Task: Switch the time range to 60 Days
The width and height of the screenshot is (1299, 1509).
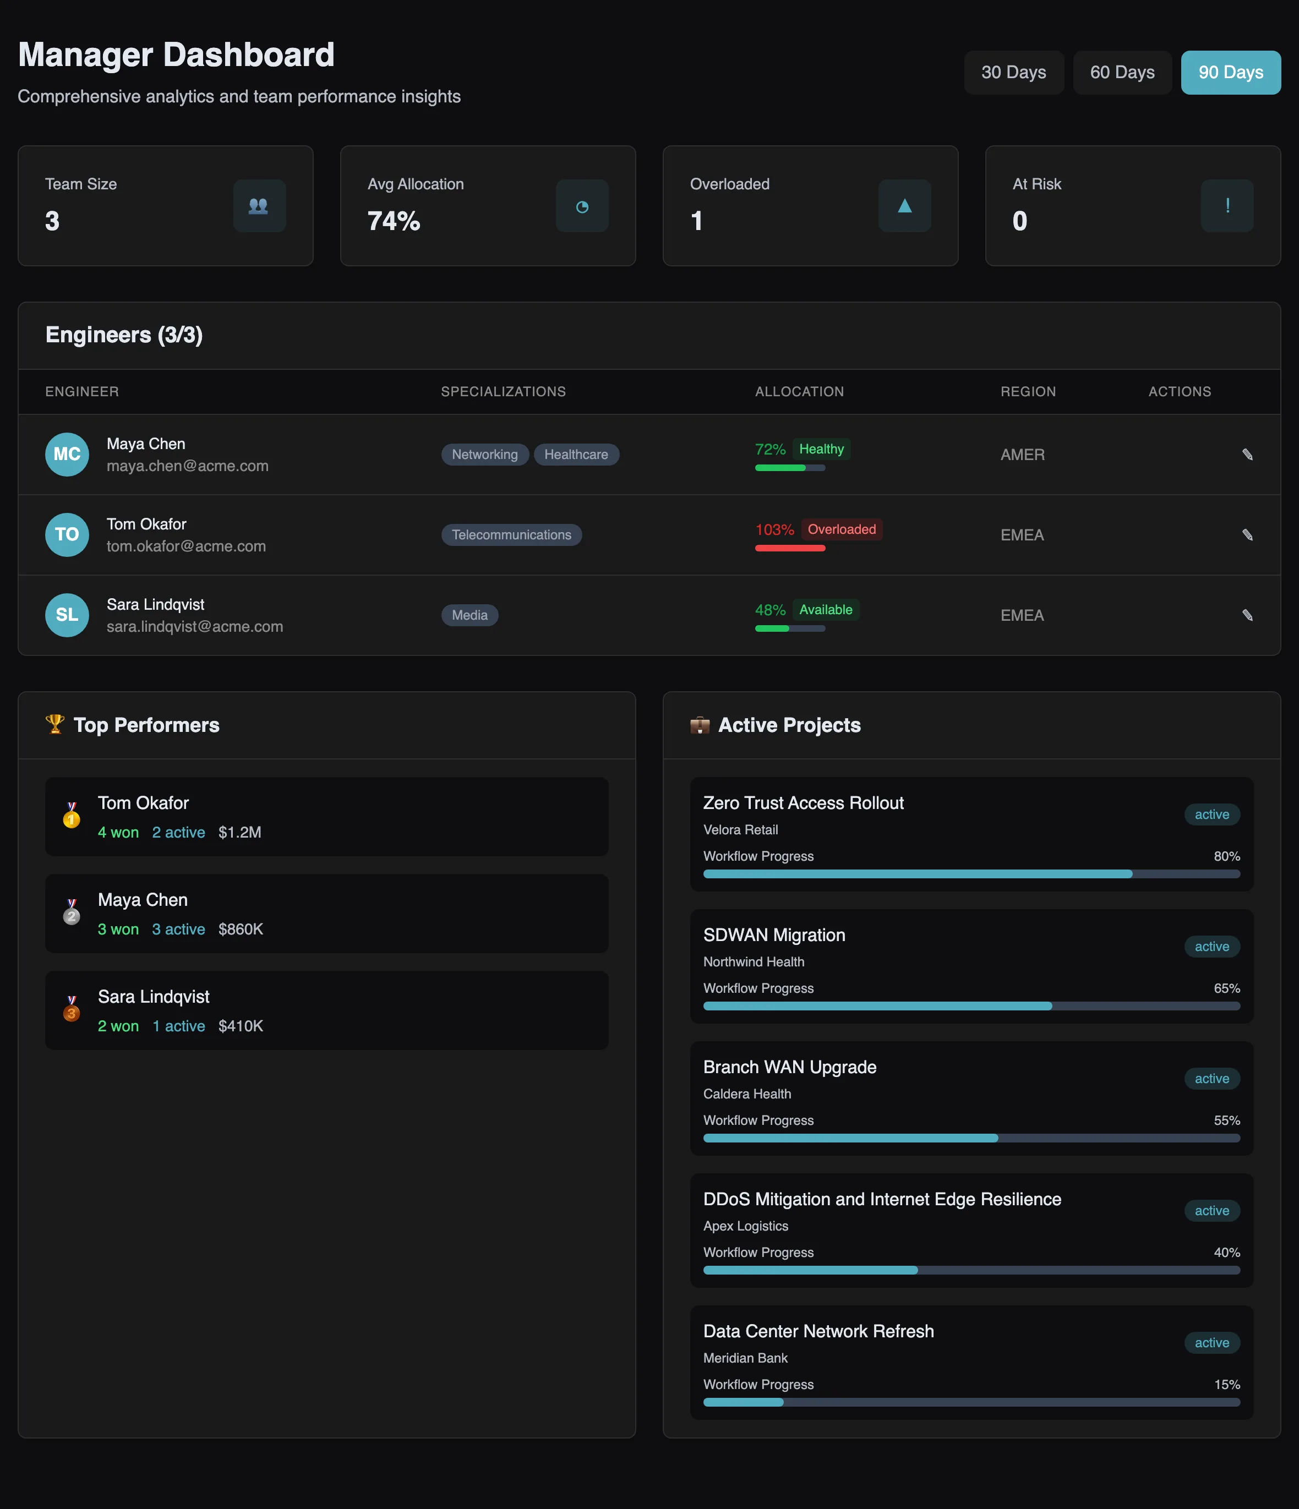Action: (1123, 72)
